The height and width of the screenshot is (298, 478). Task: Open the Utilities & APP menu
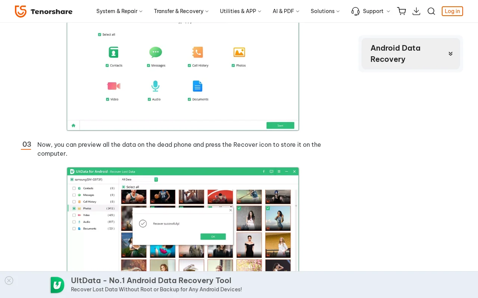[240, 11]
